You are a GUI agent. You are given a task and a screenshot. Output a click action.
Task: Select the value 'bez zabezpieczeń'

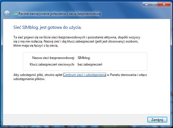90,64
